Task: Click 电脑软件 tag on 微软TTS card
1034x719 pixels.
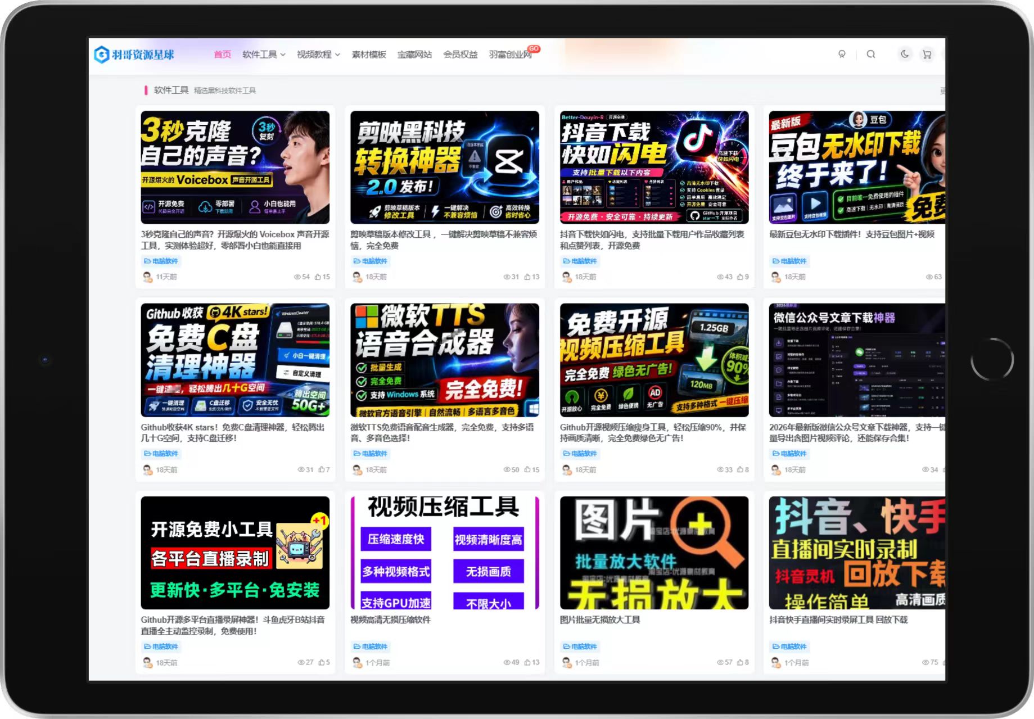Action: tap(370, 453)
